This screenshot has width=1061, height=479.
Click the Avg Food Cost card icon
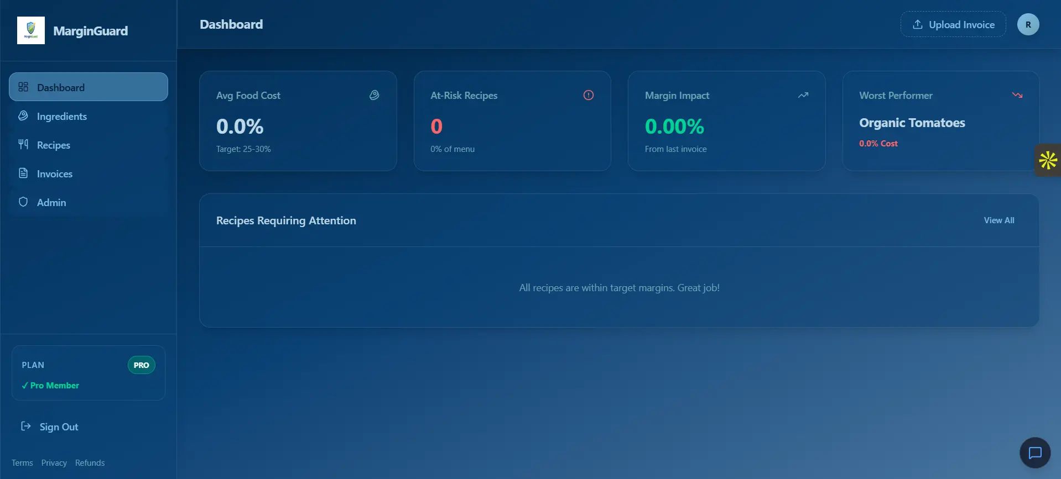(375, 95)
